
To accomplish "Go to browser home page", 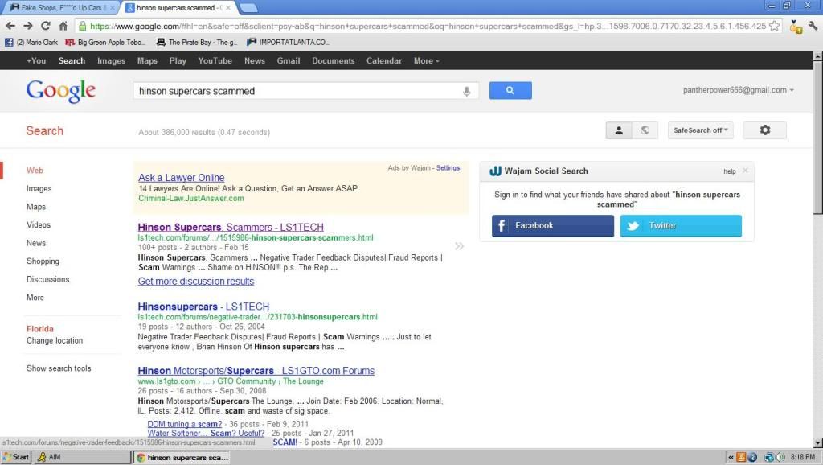I will (x=63, y=26).
